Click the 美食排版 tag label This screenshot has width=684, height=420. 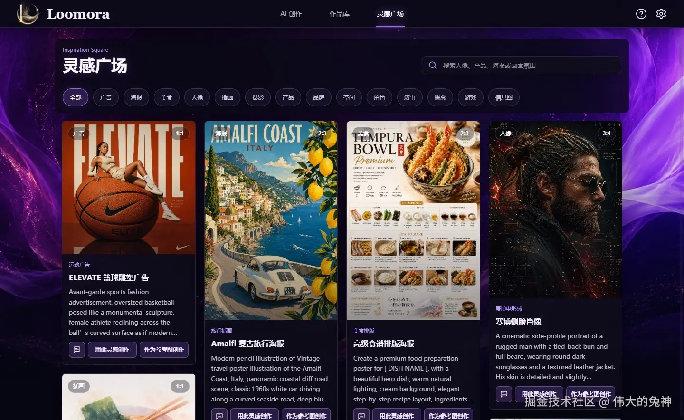click(364, 331)
